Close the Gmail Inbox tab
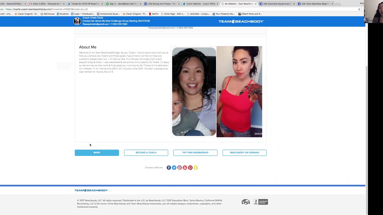This screenshot has height=215, width=383. click(x=63, y=4)
